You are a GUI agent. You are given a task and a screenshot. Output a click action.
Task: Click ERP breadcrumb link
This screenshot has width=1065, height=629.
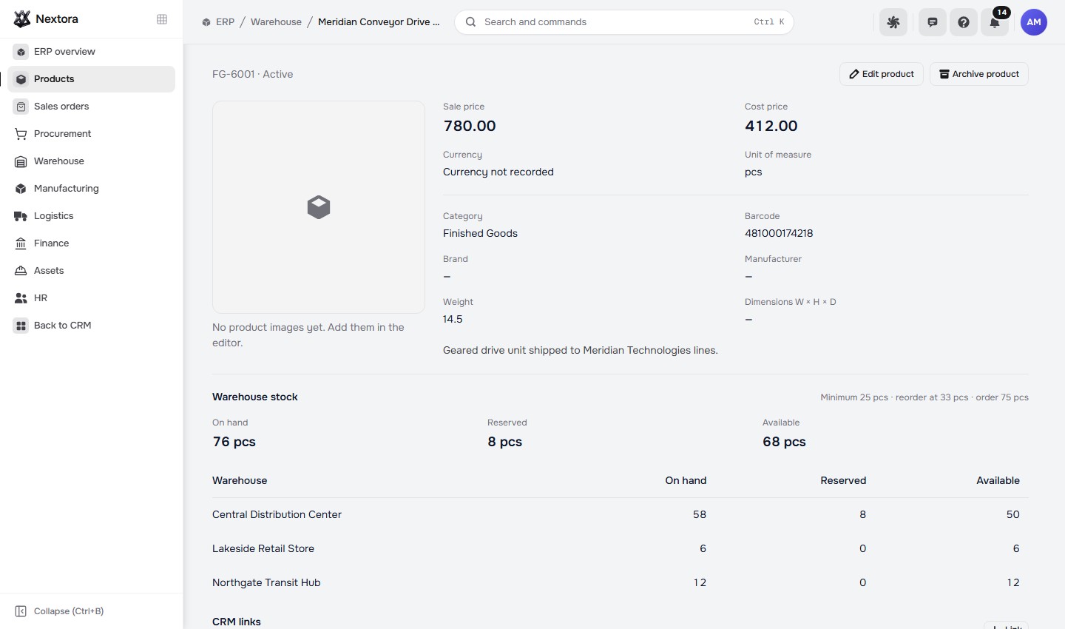click(x=225, y=22)
